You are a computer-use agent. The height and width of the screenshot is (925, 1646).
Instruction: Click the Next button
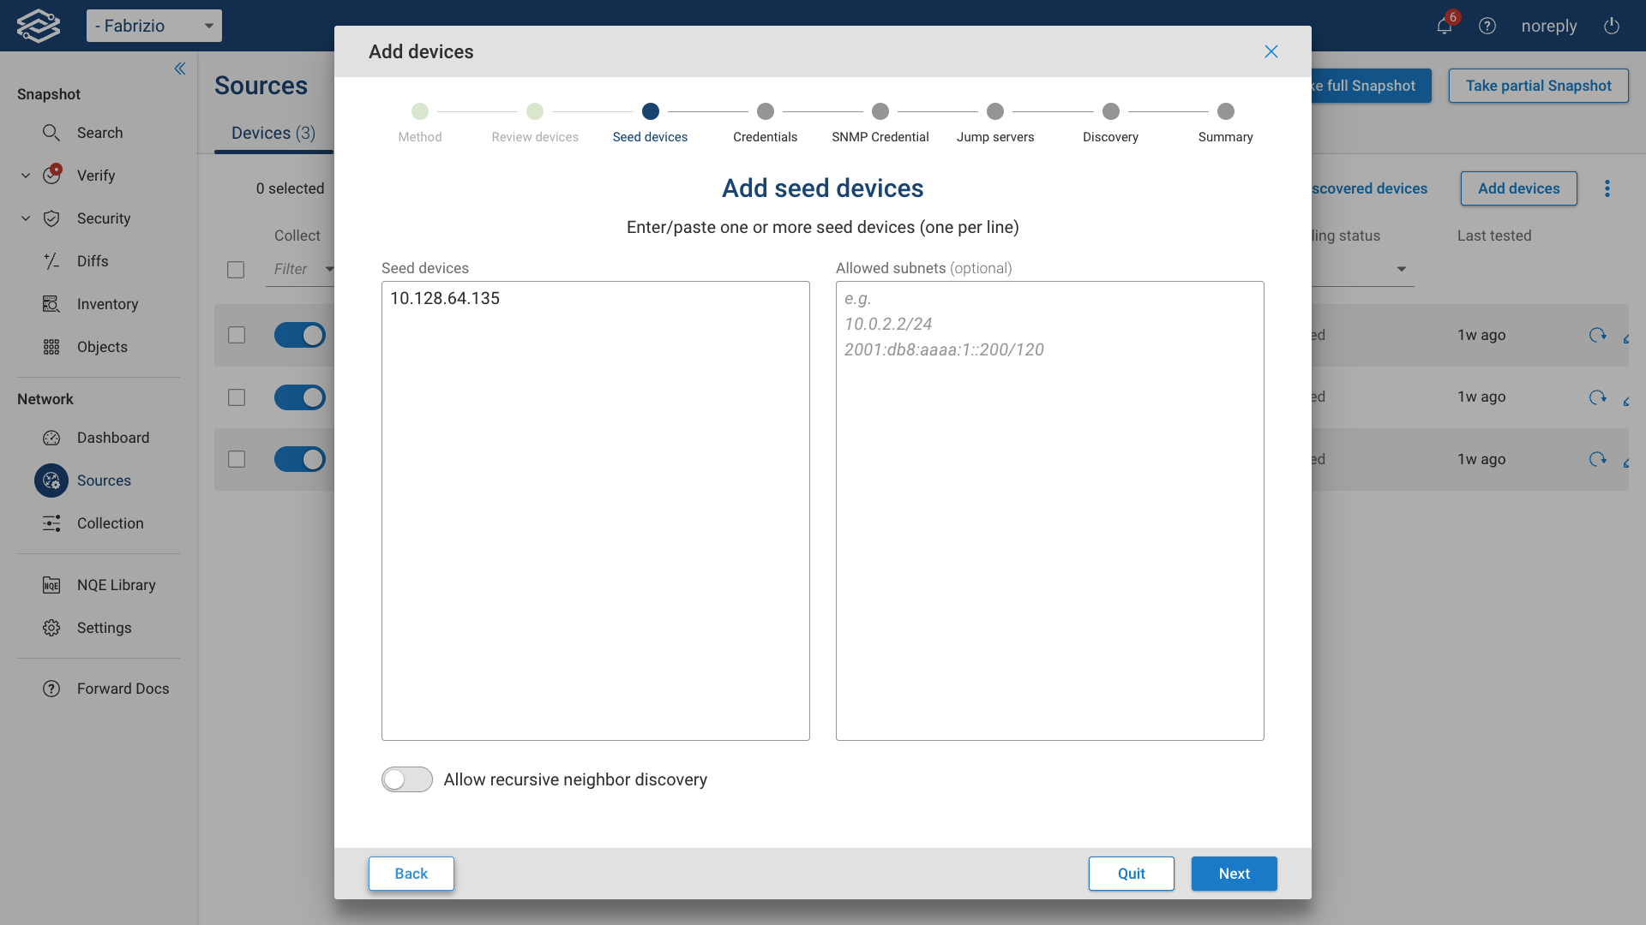pos(1234,874)
